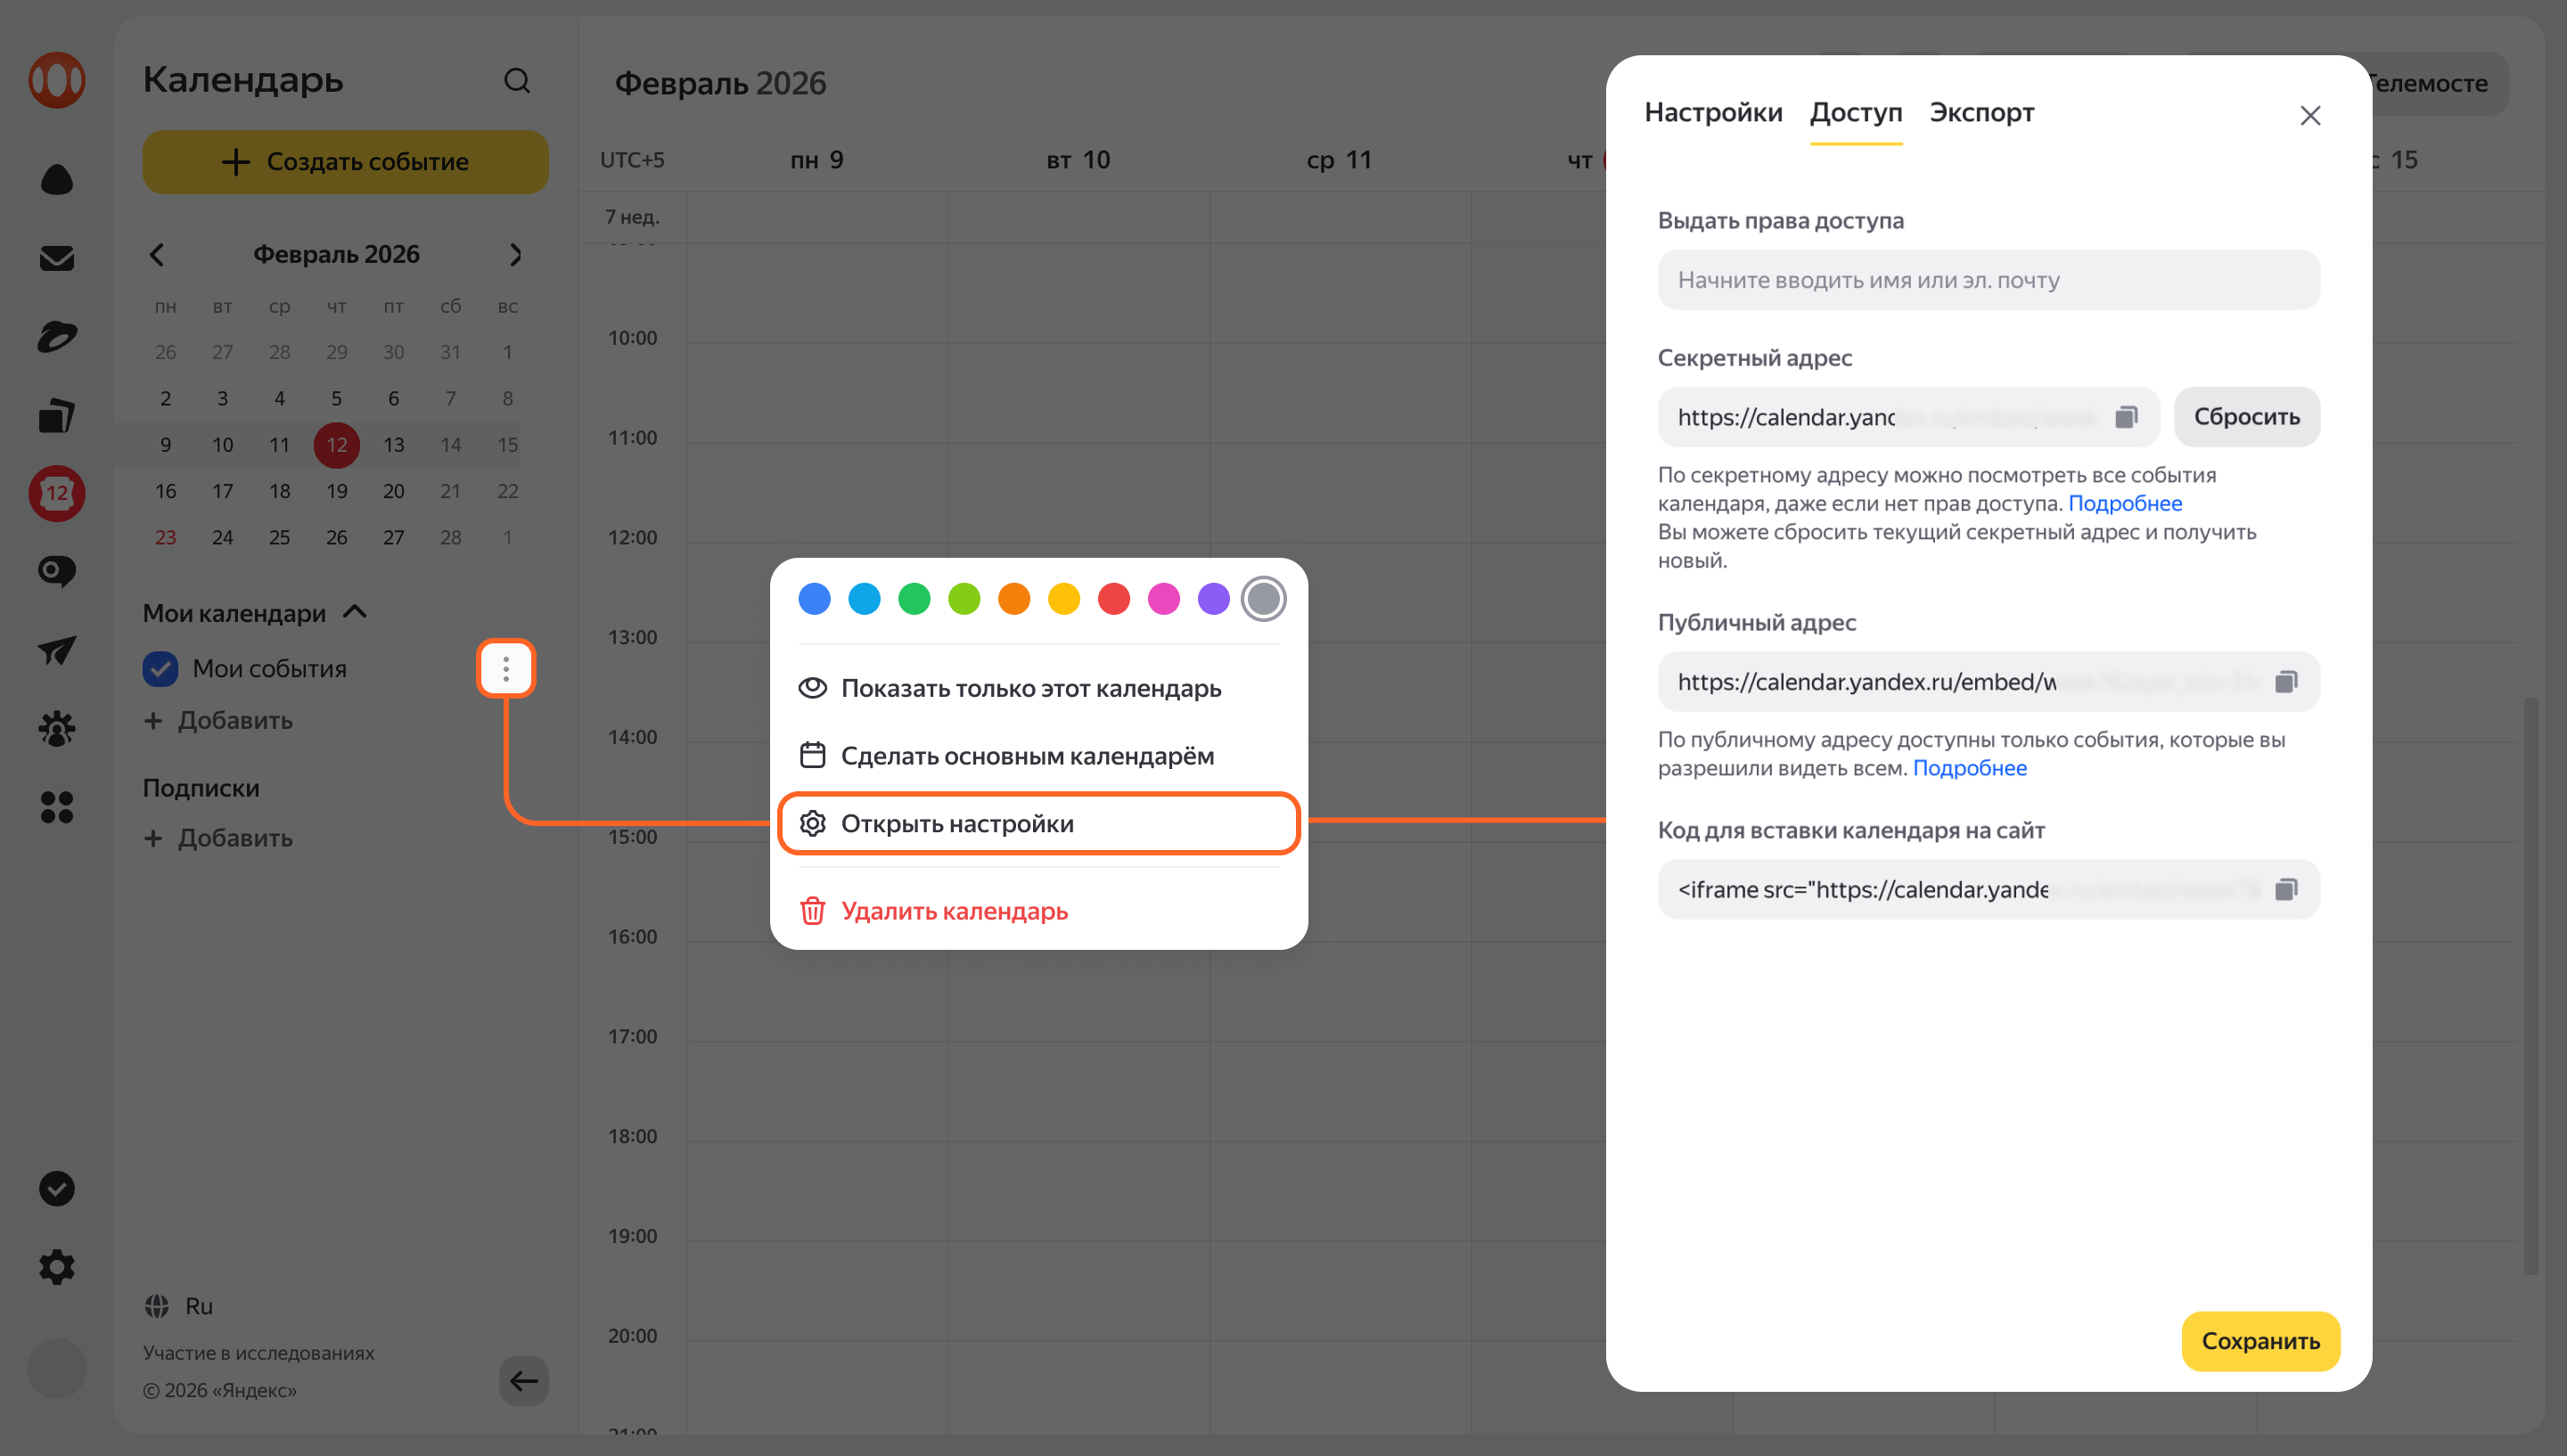Copy the secret address link

click(2126, 417)
